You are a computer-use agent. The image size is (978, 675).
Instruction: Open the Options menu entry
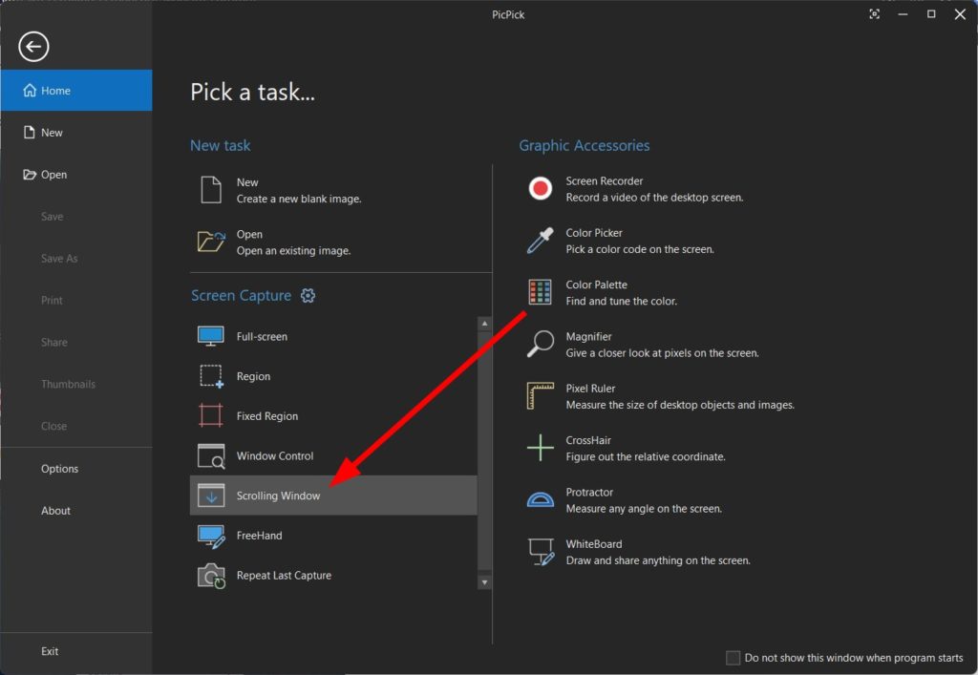[x=59, y=469]
